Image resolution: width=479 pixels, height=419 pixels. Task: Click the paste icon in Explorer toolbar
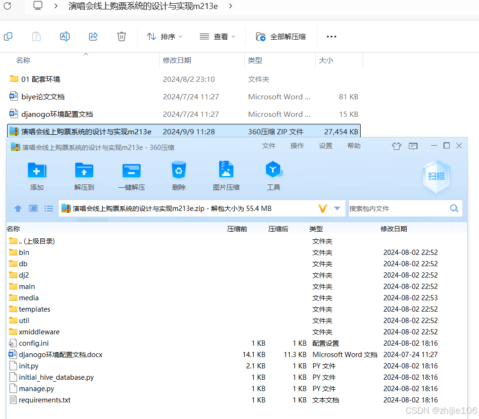pyautogui.click(x=36, y=36)
